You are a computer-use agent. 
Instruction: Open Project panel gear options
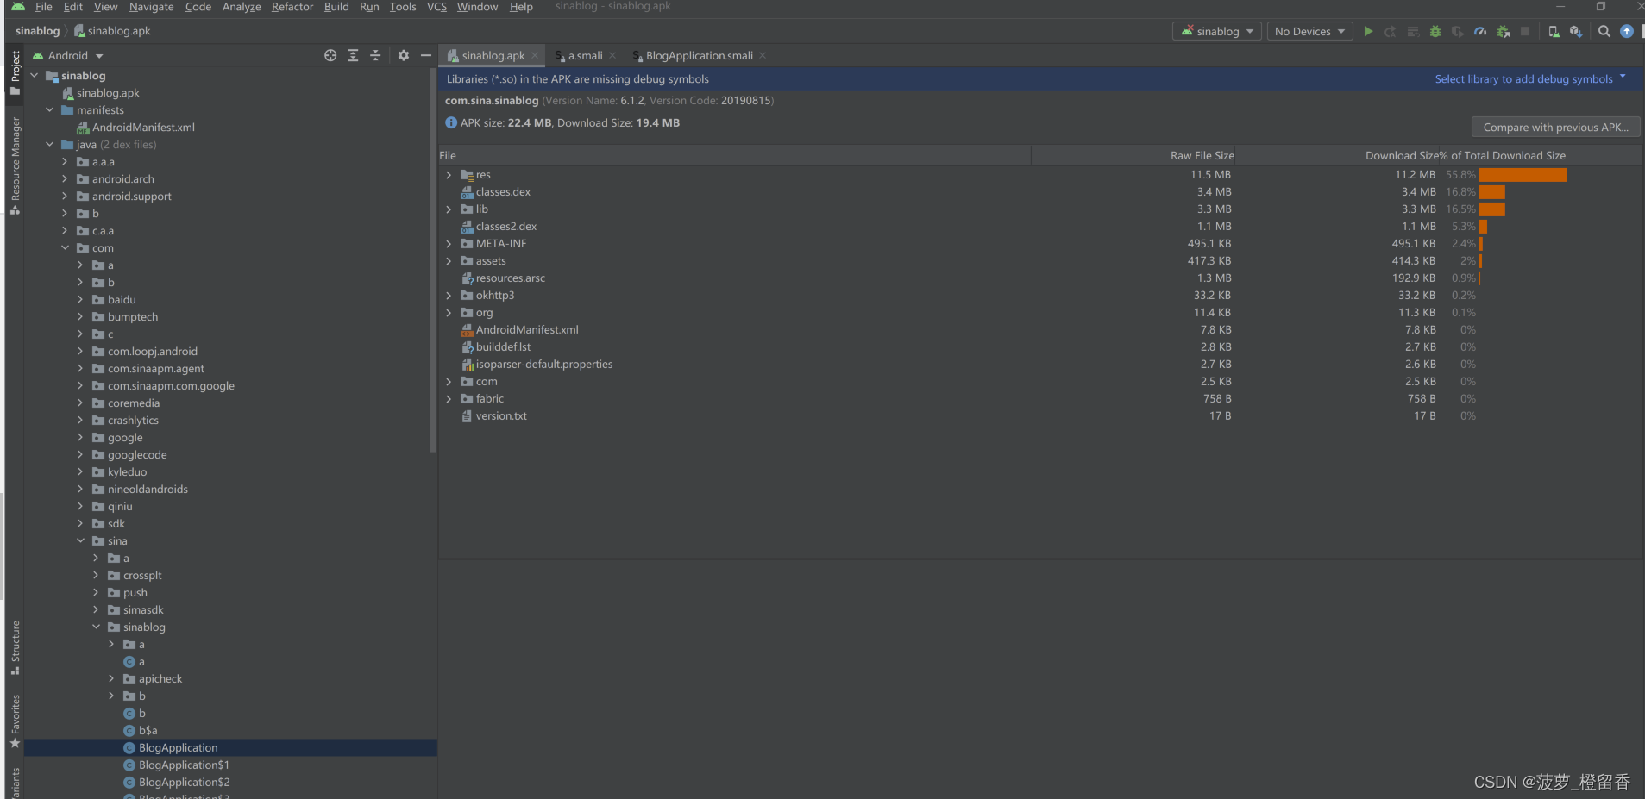coord(404,55)
